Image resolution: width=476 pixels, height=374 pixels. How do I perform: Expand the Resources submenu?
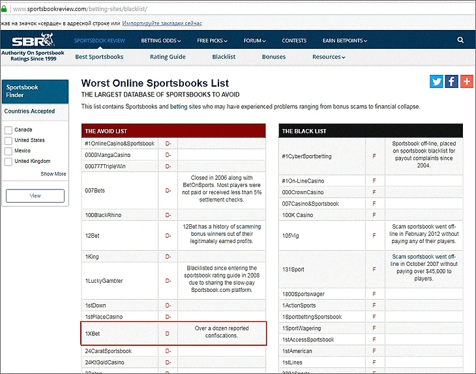329,57
